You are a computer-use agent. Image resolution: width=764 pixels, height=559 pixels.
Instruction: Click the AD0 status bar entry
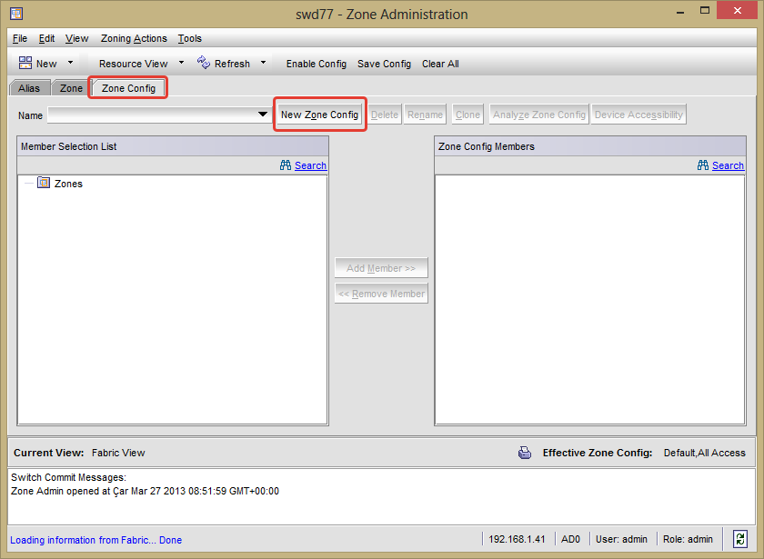point(570,540)
